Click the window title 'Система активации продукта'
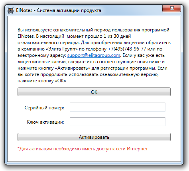This screenshot has width=189, height=171. click(x=69, y=10)
